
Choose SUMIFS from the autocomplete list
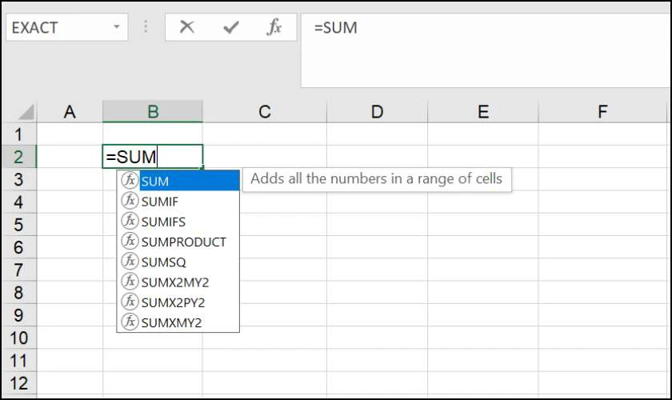tap(178, 222)
